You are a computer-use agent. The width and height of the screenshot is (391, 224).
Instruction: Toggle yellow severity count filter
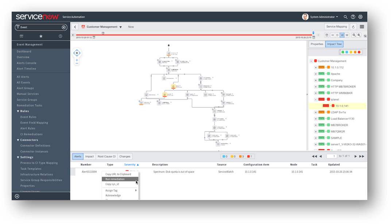point(233,157)
